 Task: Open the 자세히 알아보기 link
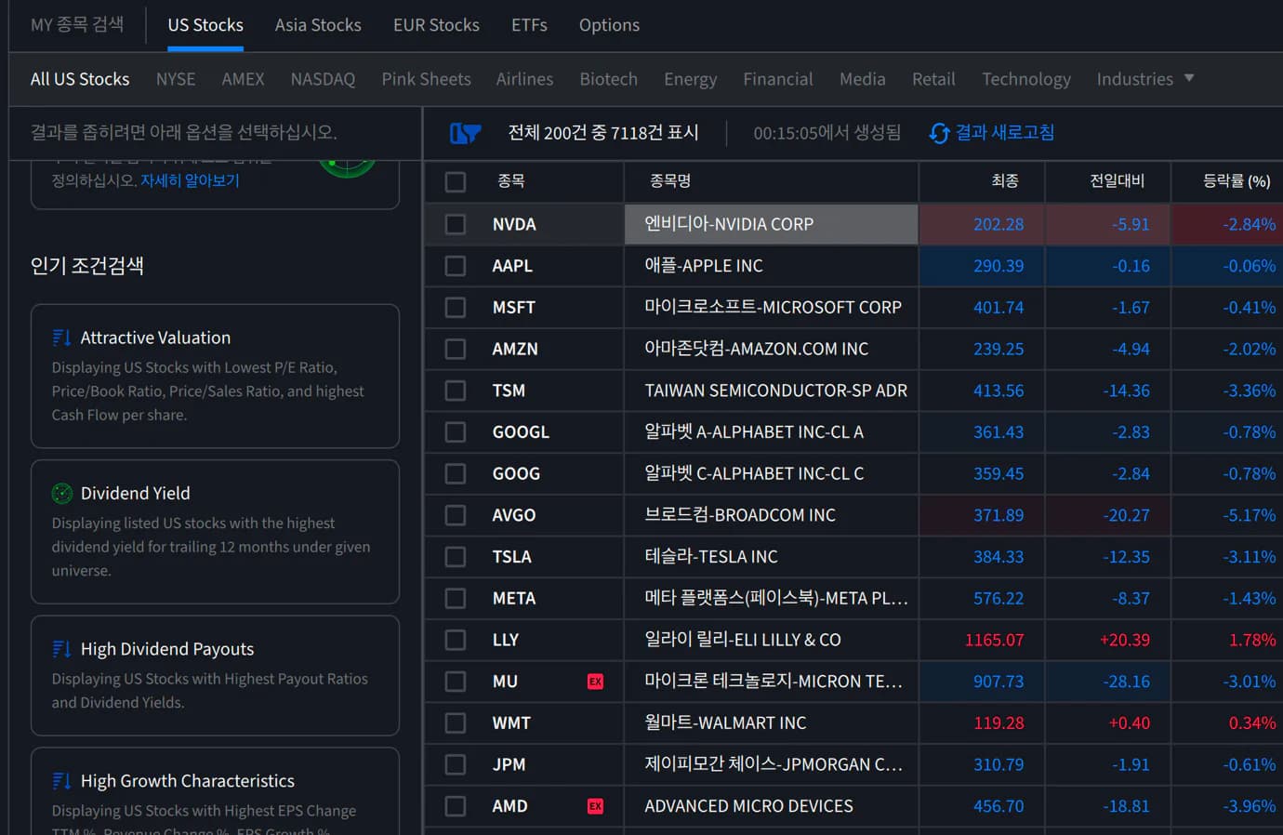point(190,180)
